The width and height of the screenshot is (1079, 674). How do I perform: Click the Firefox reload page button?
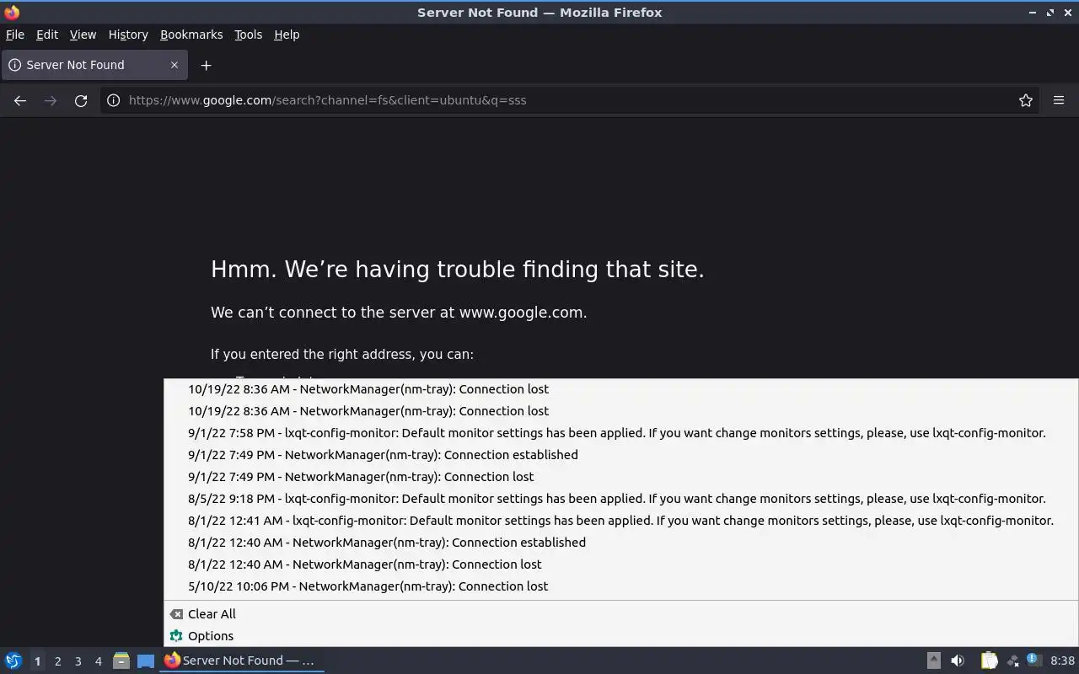tap(81, 100)
